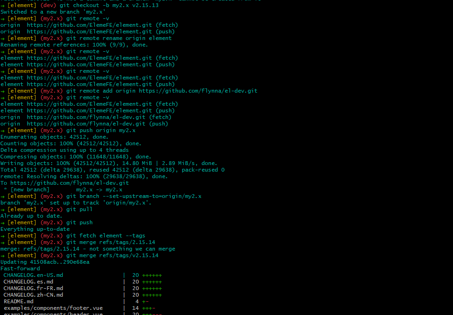
Task: Click the 'Writing objects: 100%' output line
Action: coord(109,164)
